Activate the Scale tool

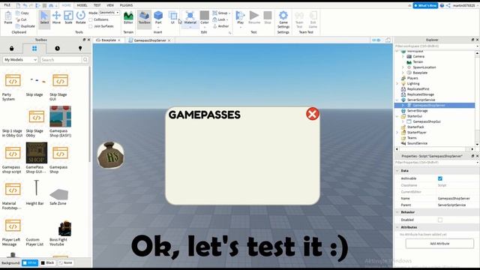68,18
